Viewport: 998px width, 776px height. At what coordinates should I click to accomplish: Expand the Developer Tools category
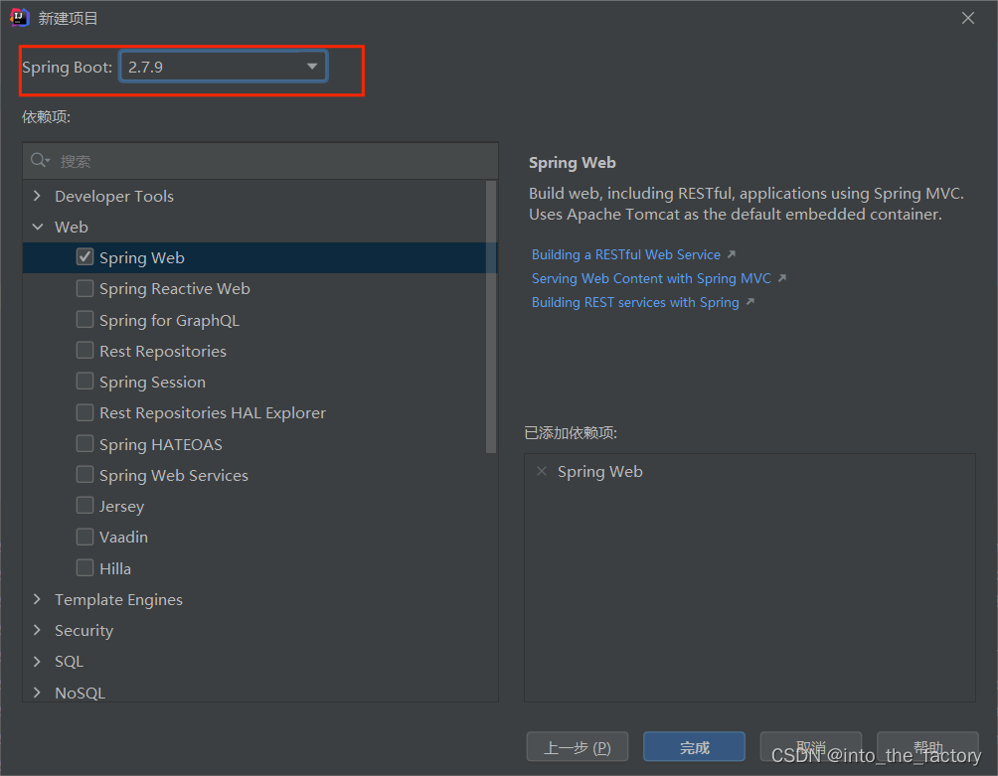pos(37,196)
